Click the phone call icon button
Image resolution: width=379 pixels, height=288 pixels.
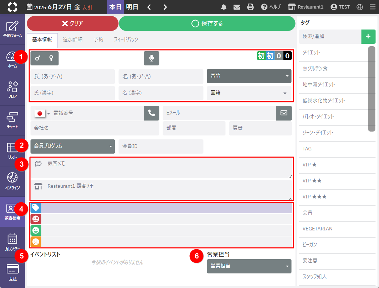152,113
